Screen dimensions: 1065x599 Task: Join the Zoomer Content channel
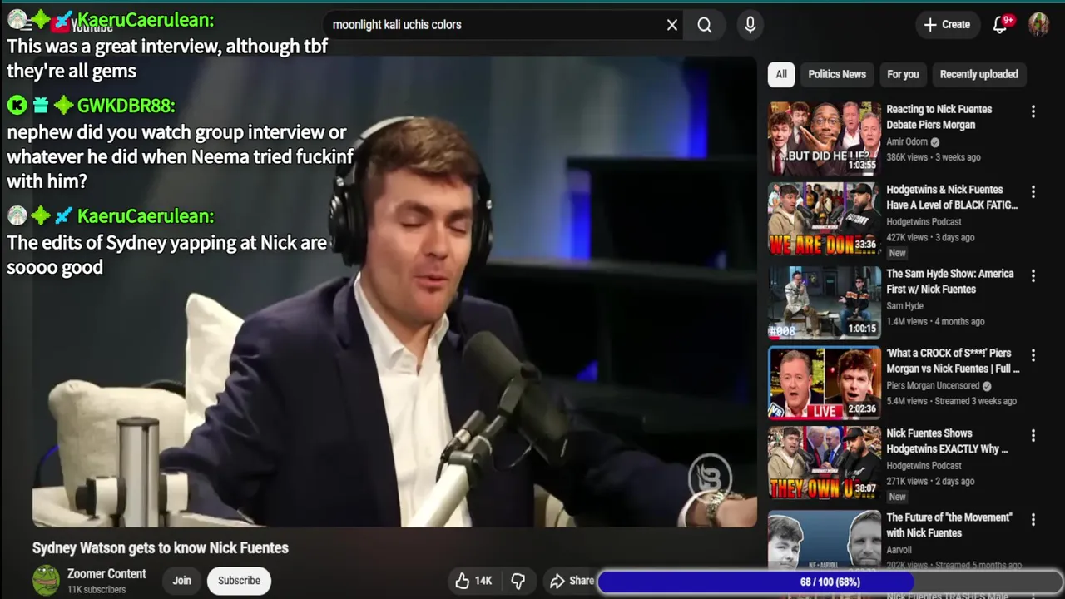pos(181,581)
